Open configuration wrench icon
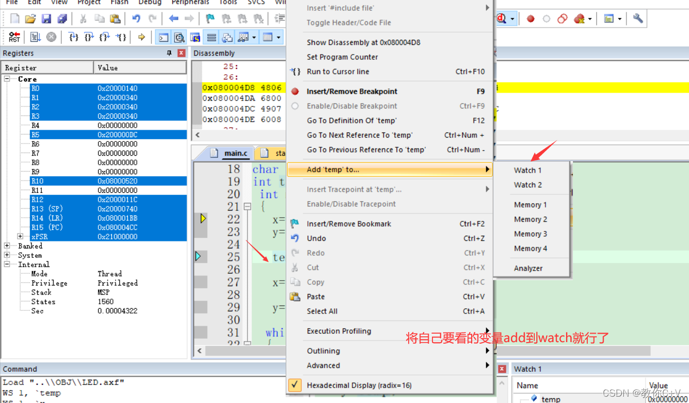 pos(638,19)
